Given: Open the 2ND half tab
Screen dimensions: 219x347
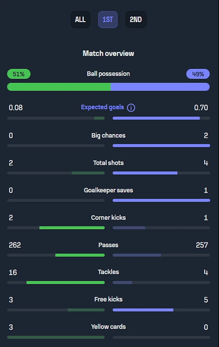Looking at the screenshot, I should pos(136,20).
